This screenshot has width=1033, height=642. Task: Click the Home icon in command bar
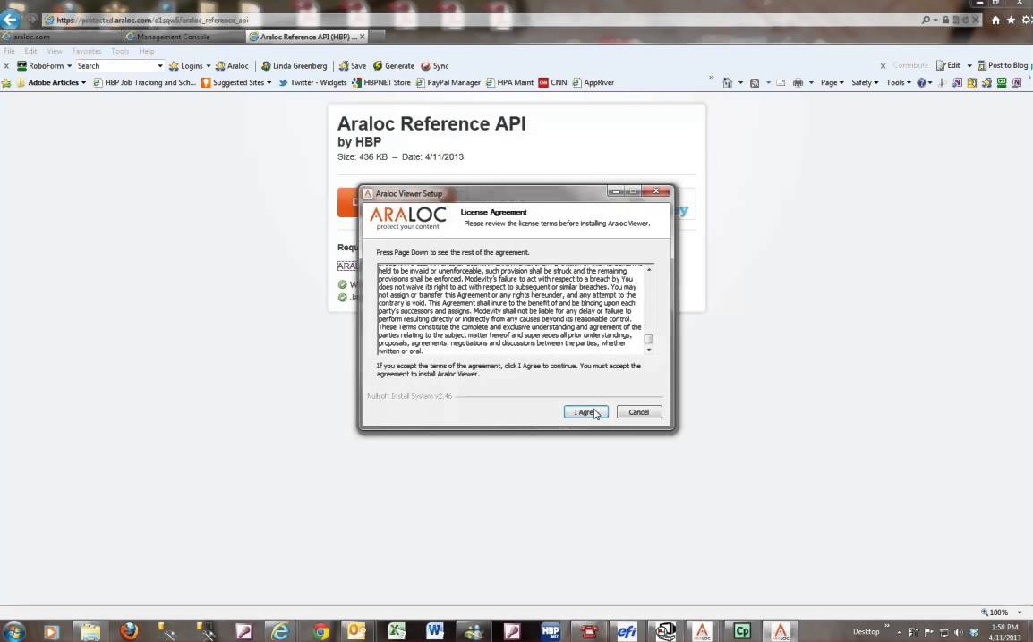click(728, 83)
